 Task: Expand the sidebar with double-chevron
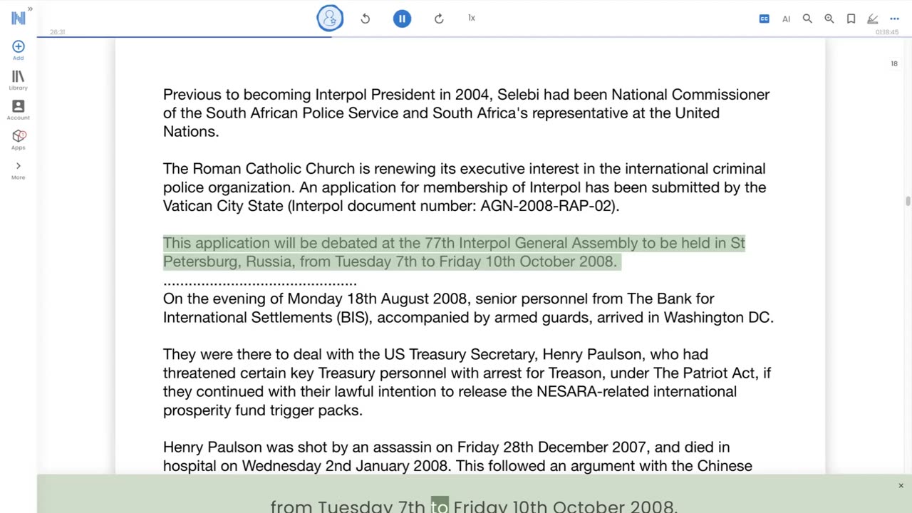coord(30,9)
